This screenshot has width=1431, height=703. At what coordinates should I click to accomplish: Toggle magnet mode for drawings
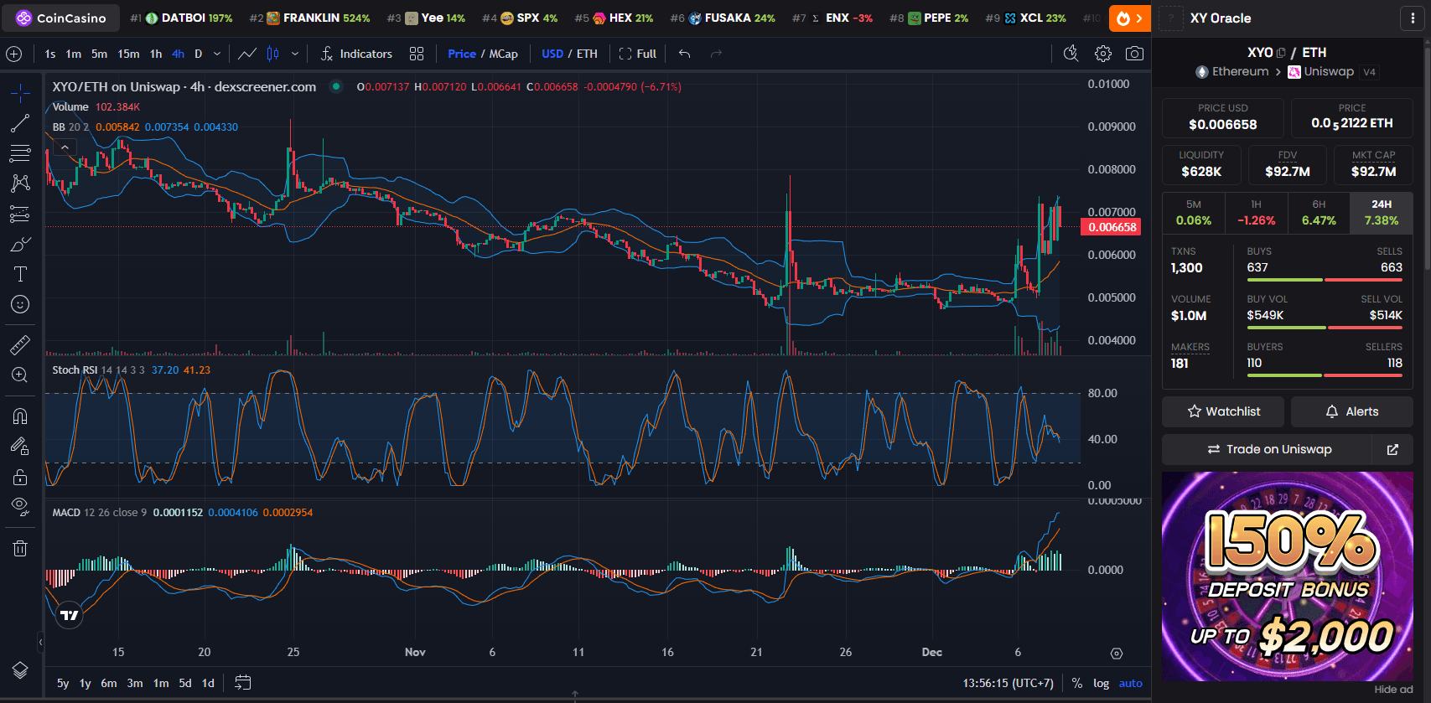tap(20, 416)
